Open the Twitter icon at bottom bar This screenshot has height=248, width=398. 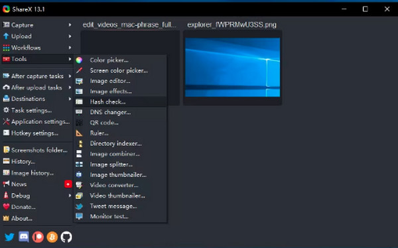point(10,237)
